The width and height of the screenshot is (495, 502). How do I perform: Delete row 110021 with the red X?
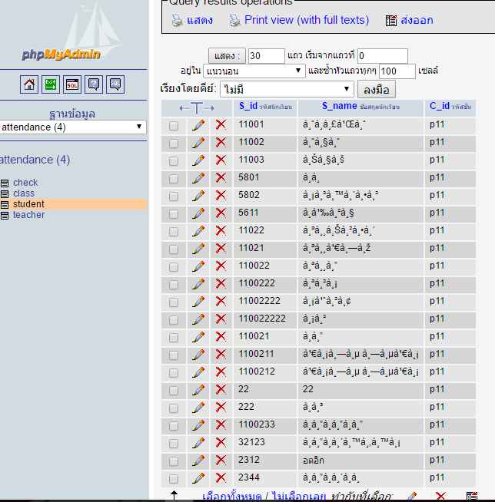click(221, 336)
